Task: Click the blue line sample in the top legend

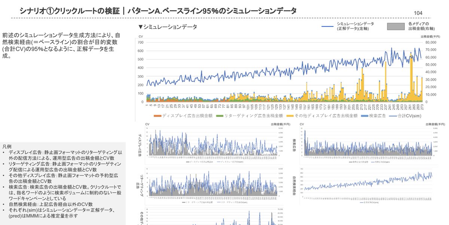Action: [x=328, y=26]
